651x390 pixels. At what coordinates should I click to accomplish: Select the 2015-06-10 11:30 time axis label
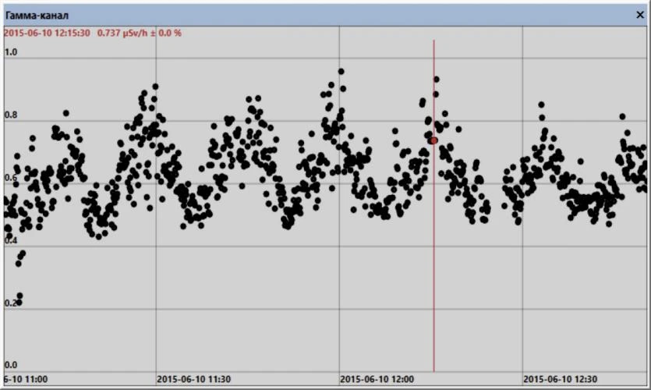[193, 379]
